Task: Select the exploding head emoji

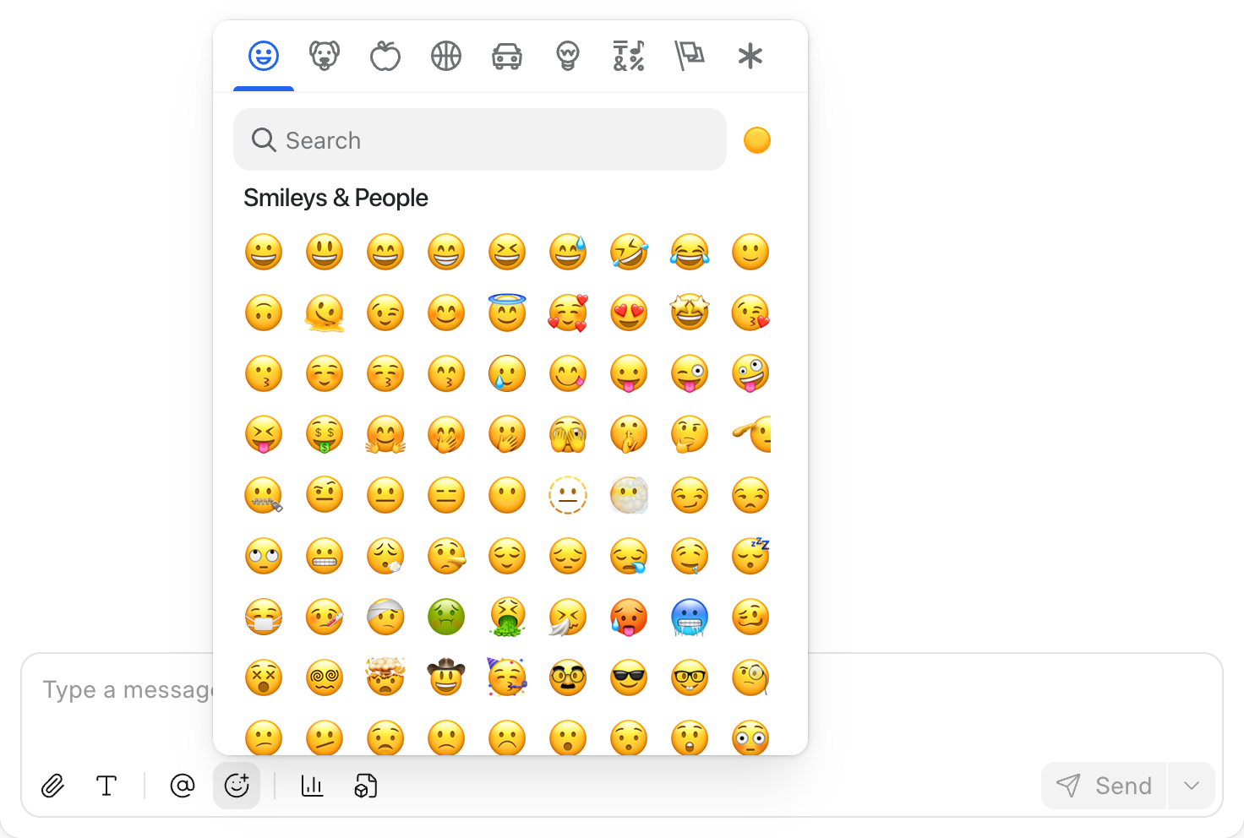Action: click(x=385, y=677)
